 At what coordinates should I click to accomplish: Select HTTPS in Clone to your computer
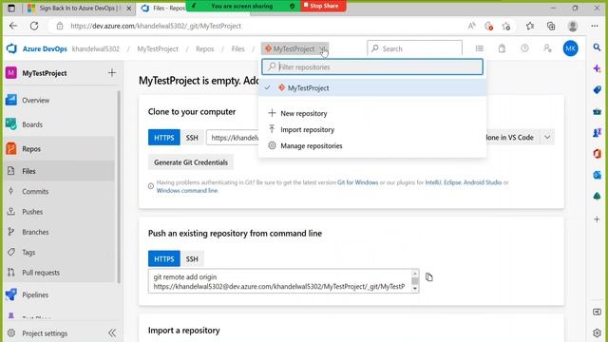[164, 138]
